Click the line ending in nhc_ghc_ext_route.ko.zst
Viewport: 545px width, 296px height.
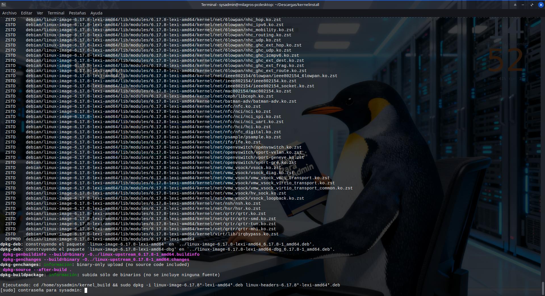click(156, 71)
